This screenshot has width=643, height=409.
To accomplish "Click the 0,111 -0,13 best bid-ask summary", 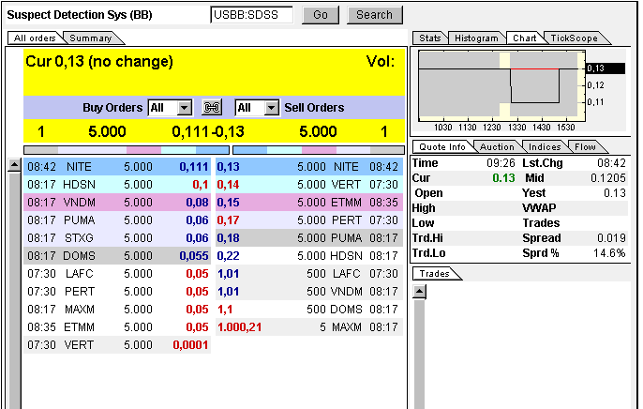I will pos(208,131).
